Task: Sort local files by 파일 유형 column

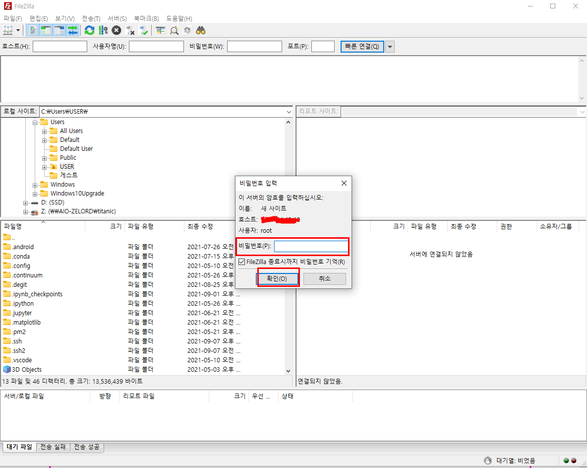Action: [154, 226]
